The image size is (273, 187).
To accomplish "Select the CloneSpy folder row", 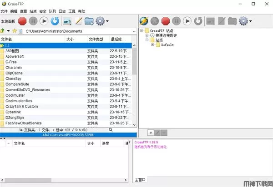I will [66, 79].
